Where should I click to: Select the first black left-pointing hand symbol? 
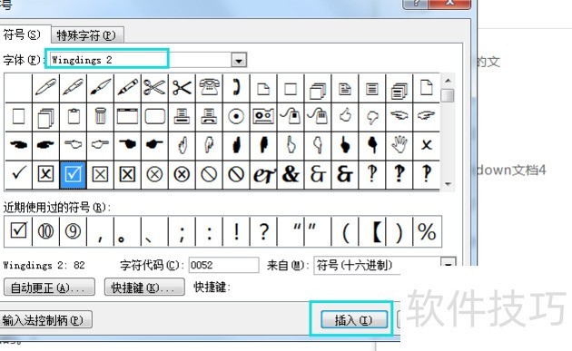point(18,145)
